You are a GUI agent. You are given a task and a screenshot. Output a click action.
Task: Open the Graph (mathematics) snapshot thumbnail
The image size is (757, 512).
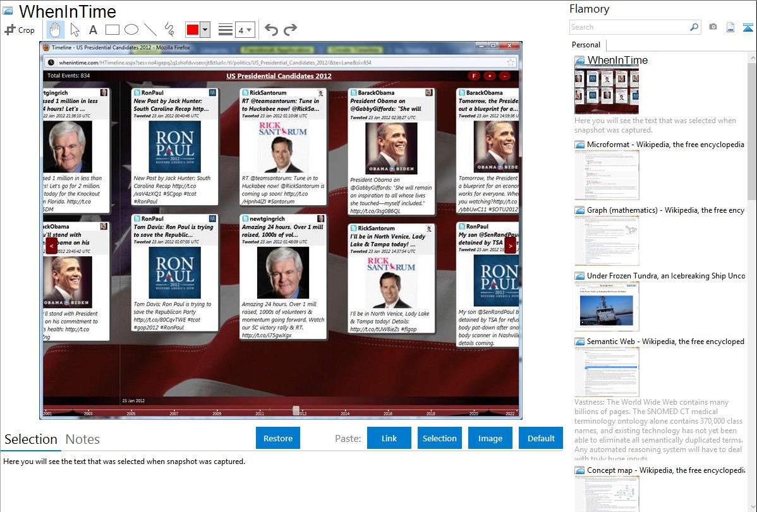pyautogui.click(x=607, y=241)
